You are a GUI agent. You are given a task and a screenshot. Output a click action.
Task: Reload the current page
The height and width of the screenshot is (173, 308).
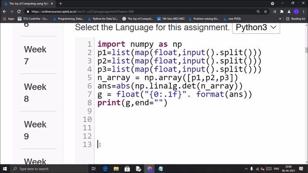click(x=19, y=12)
